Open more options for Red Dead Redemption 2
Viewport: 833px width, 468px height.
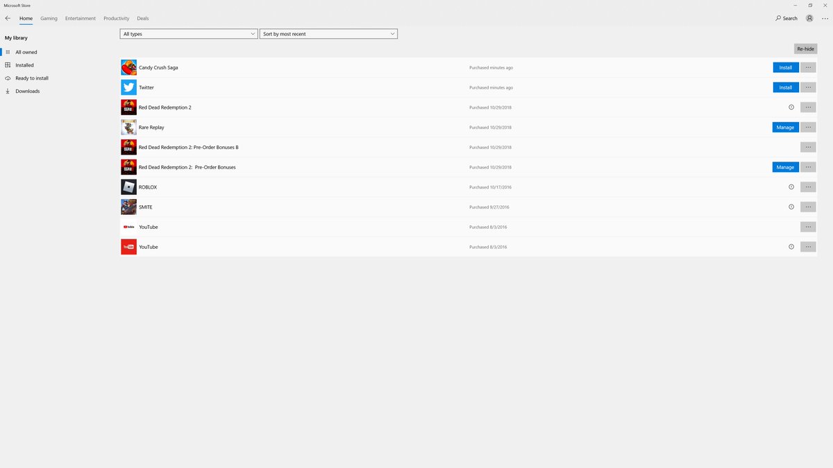[808, 107]
